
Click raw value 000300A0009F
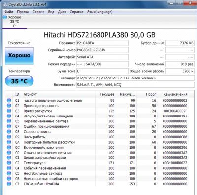pyautogui.click(x=175, y=111)
